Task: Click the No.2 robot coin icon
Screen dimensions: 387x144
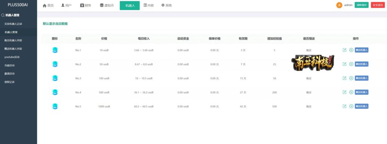Action: click(55, 64)
